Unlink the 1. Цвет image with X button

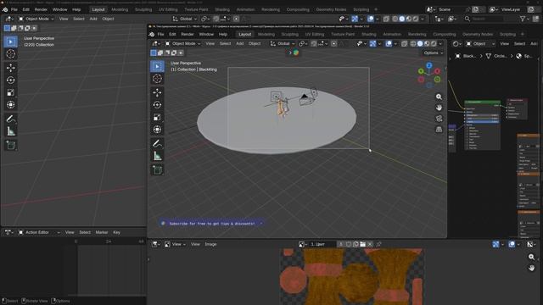[370, 244]
